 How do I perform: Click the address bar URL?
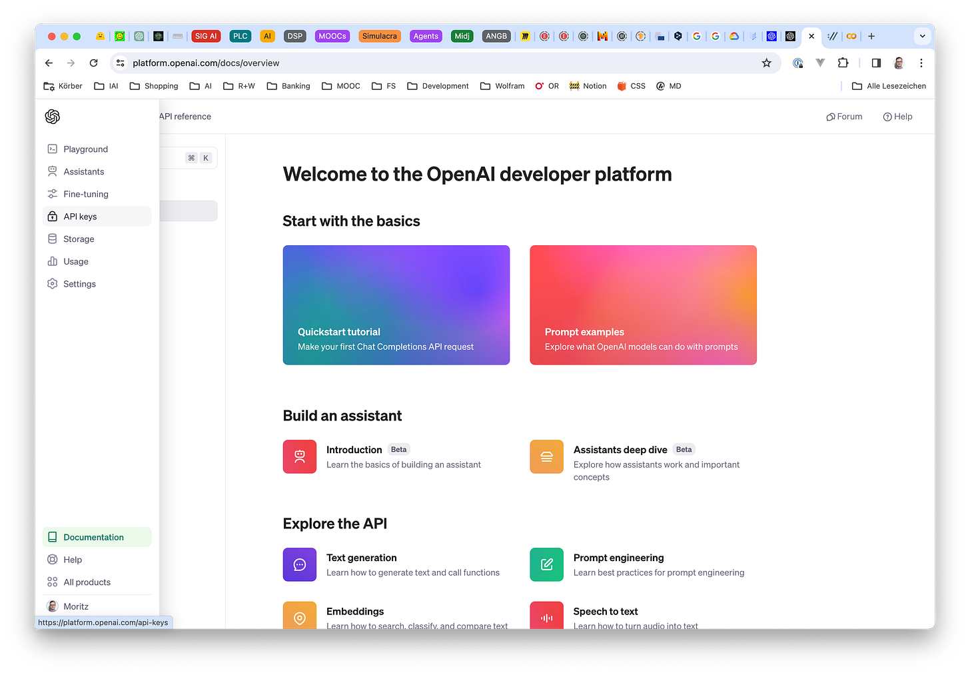tap(206, 63)
